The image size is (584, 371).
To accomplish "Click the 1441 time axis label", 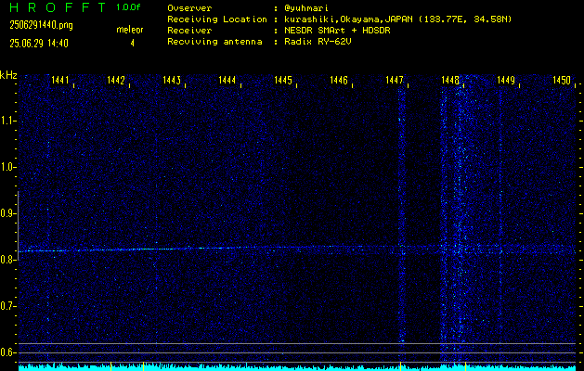I will click(60, 80).
